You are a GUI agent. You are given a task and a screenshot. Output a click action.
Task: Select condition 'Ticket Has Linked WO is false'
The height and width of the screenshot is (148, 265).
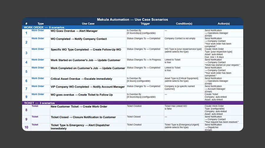pos(176,107)
